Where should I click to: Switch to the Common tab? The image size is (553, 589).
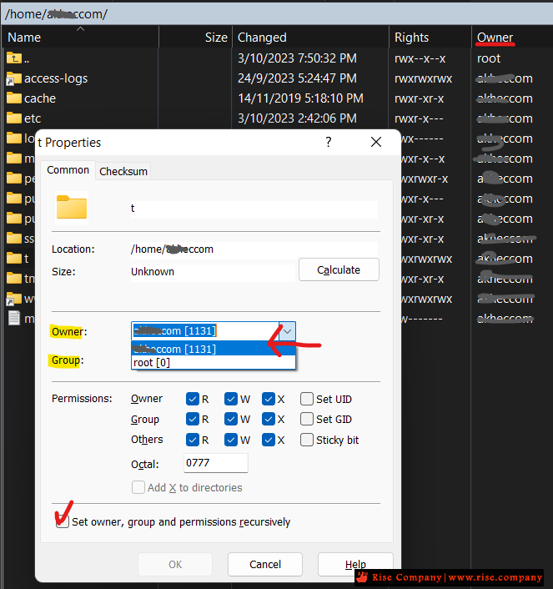pyautogui.click(x=68, y=170)
